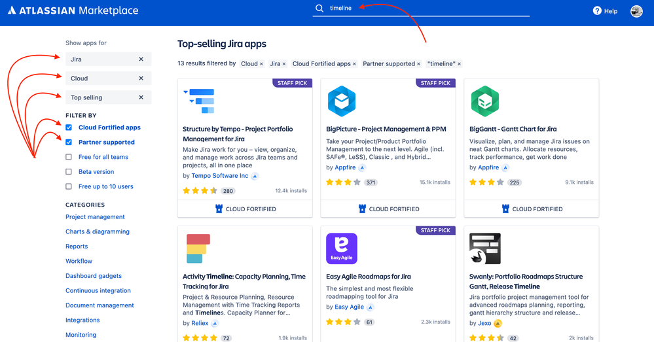
Task: Remove the "timeline" search chip
Action: (x=459, y=63)
